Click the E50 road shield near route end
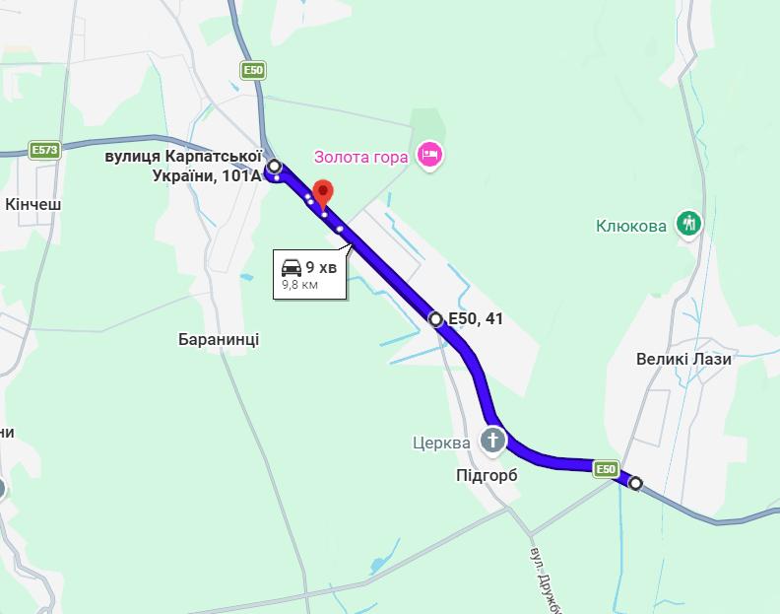780x614 pixels. pyautogui.click(x=606, y=469)
